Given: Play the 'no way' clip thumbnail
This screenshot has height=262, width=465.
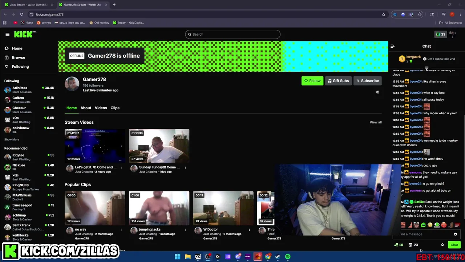Looking at the screenshot, I should pos(95,208).
